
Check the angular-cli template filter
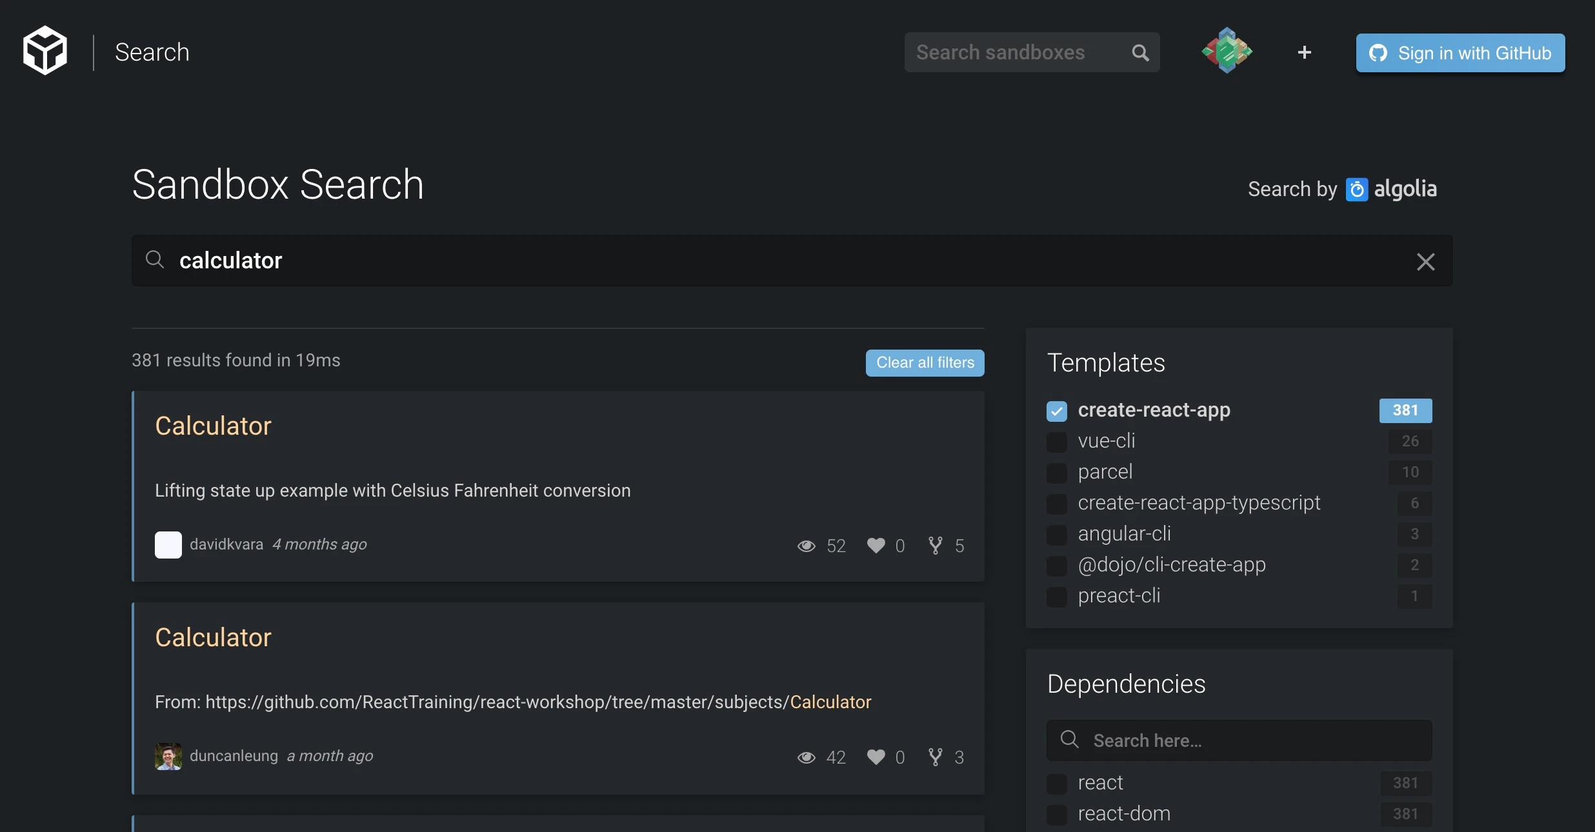coord(1056,535)
